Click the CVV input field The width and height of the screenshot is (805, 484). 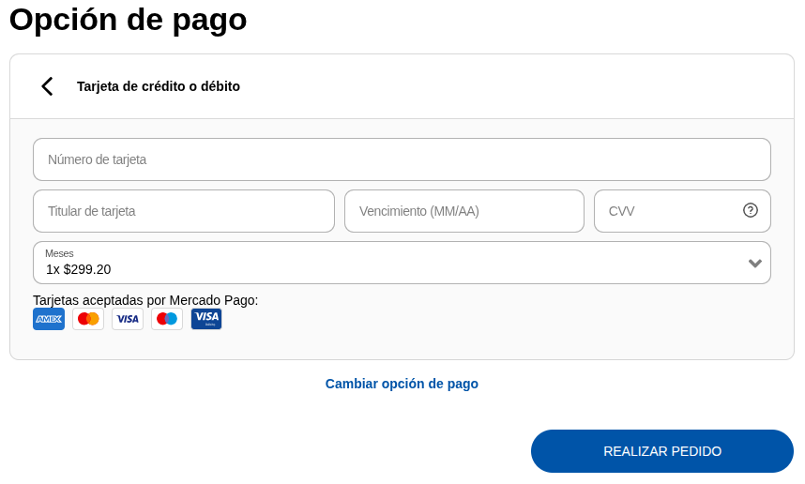click(x=666, y=211)
